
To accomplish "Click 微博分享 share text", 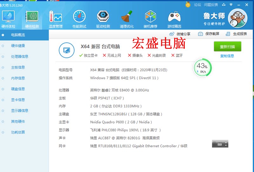I will coord(184,34).
